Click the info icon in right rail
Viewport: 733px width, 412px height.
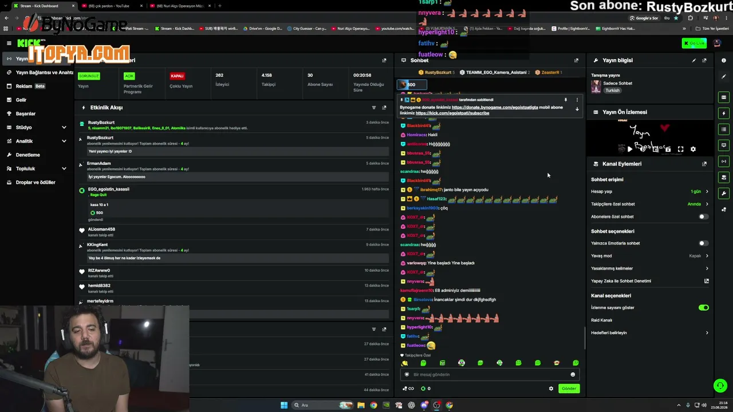pos(724,60)
